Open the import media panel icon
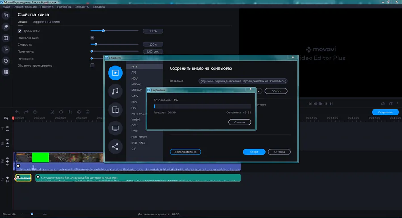This screenshot has height=218, width=402. [6, 16]
